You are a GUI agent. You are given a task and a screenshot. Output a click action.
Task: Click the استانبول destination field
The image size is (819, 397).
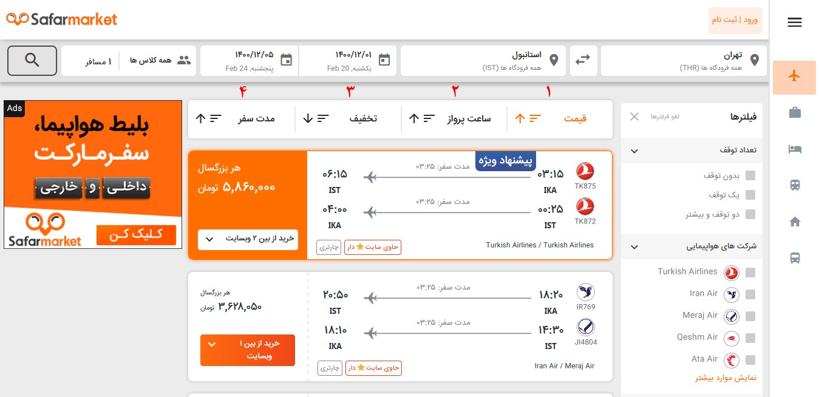point(483,61)
